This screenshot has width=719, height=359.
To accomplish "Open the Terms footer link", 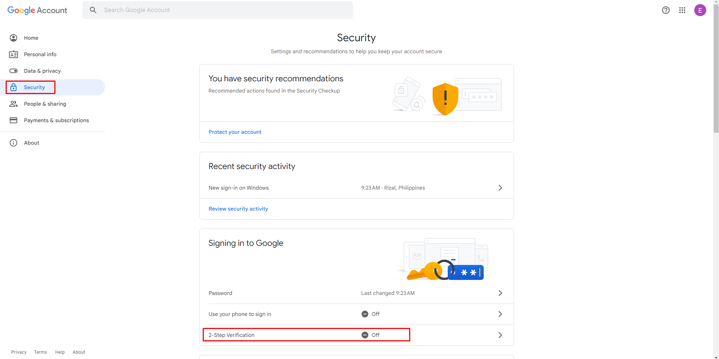I will click(x=40, y=352).
